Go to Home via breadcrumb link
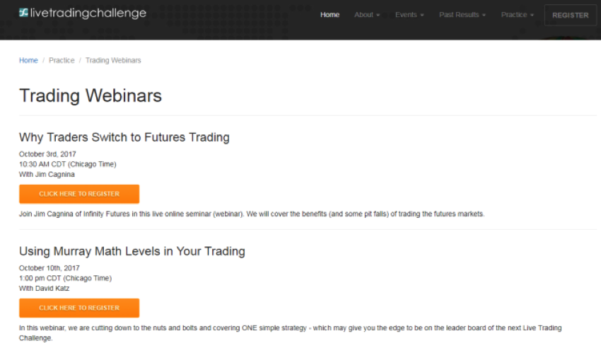The width and height of the screenshot is (601, 353). click(x=28, y=60)
